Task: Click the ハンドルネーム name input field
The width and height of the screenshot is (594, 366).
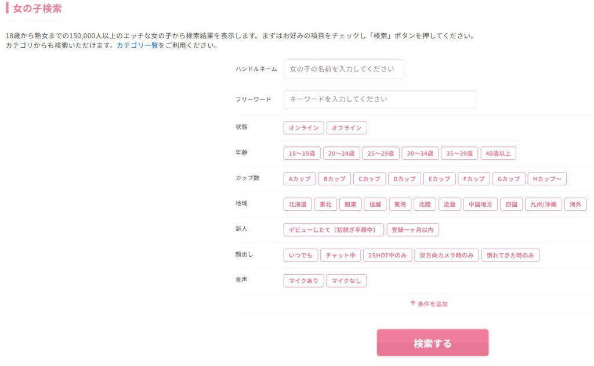Action: pyautogui.click(x=343, y=69)
